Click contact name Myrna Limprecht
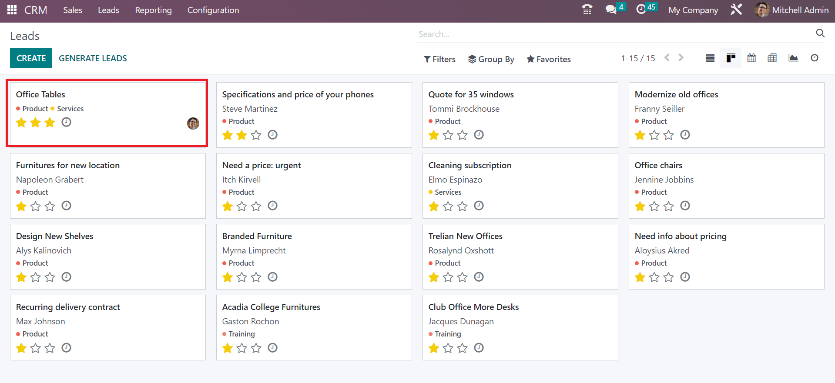Image resolution: width=835 pixels, height=383 pixels. point(254,250)
